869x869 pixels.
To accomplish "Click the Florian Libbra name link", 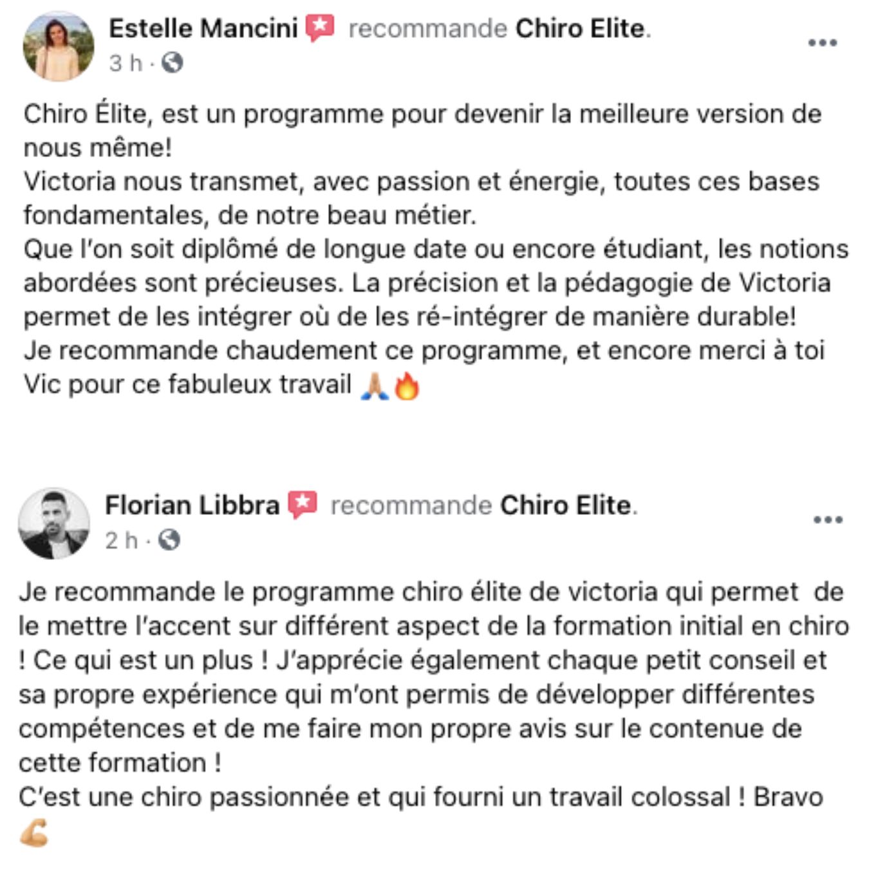I will tap(192, 505).
